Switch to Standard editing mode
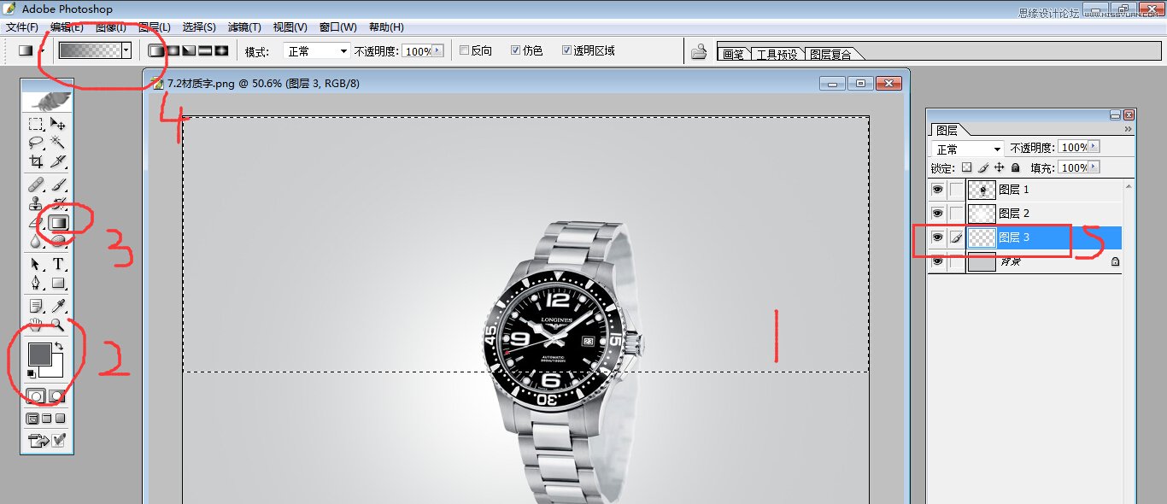 pyautogui.click(x=36, y=396)
